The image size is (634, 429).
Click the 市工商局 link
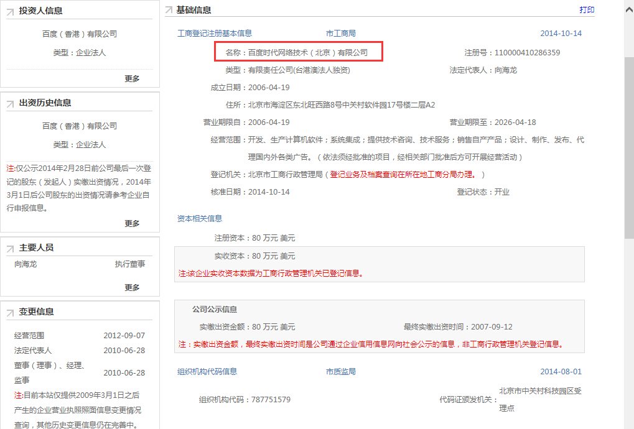click(341, 34)
